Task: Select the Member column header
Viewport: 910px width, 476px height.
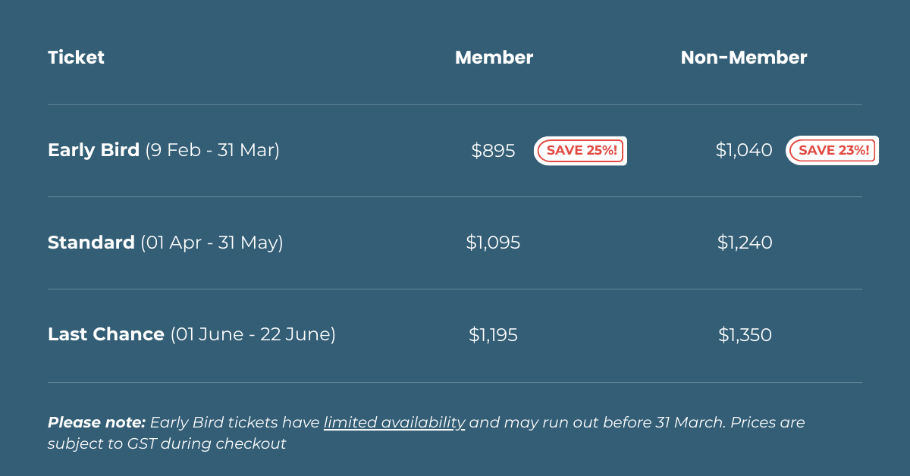Action: click(x=494, y=58)
